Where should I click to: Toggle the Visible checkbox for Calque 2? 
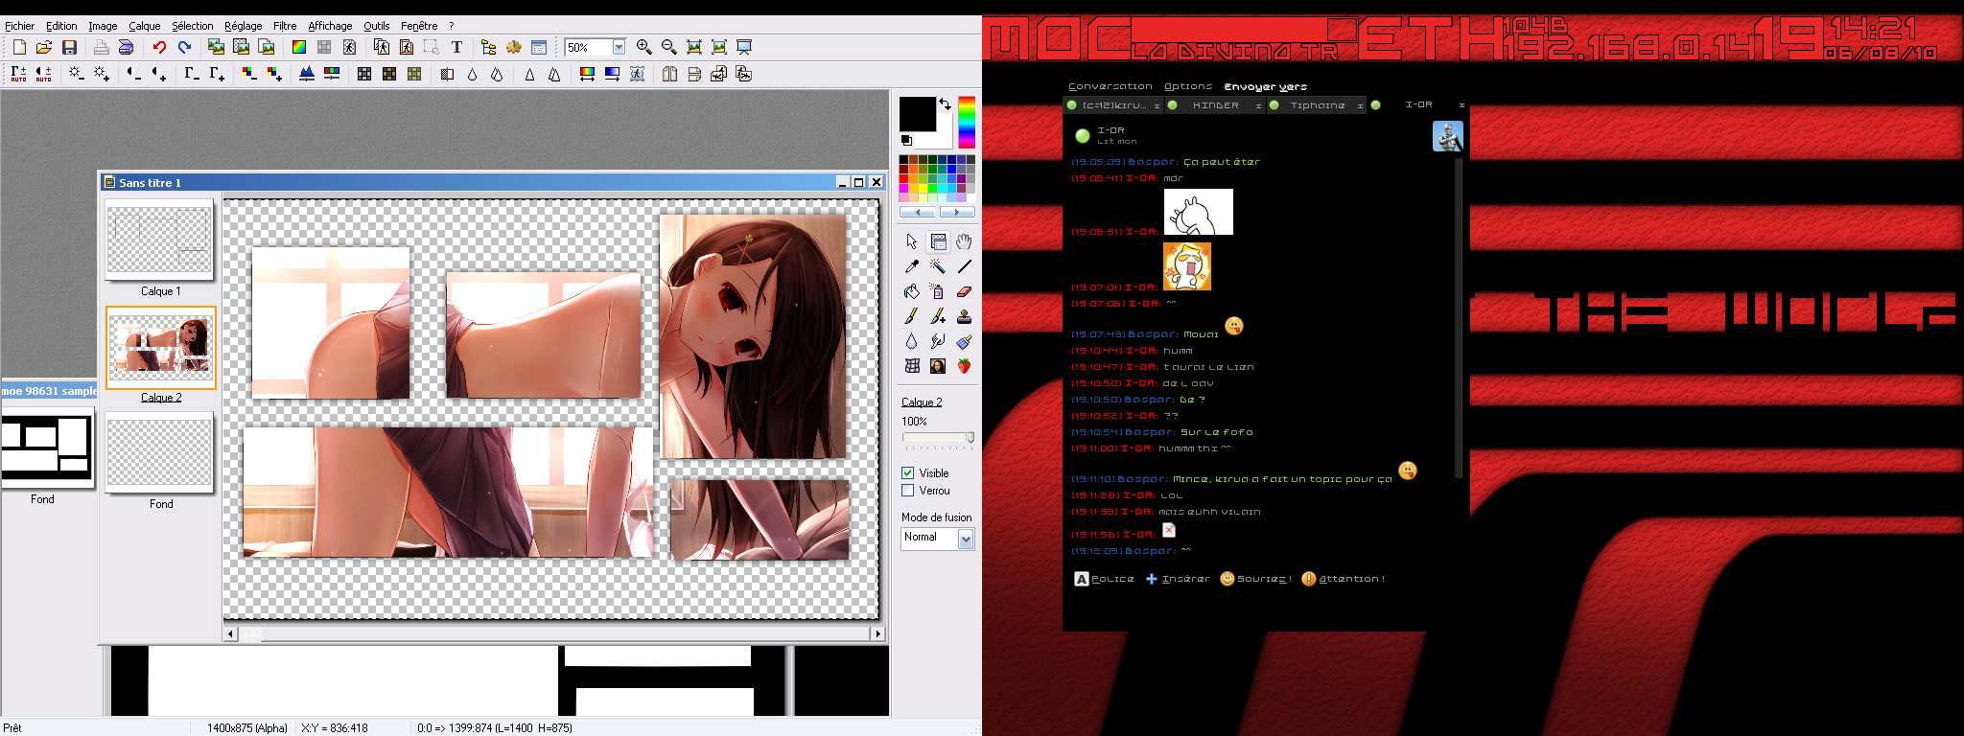coord(907,472)
